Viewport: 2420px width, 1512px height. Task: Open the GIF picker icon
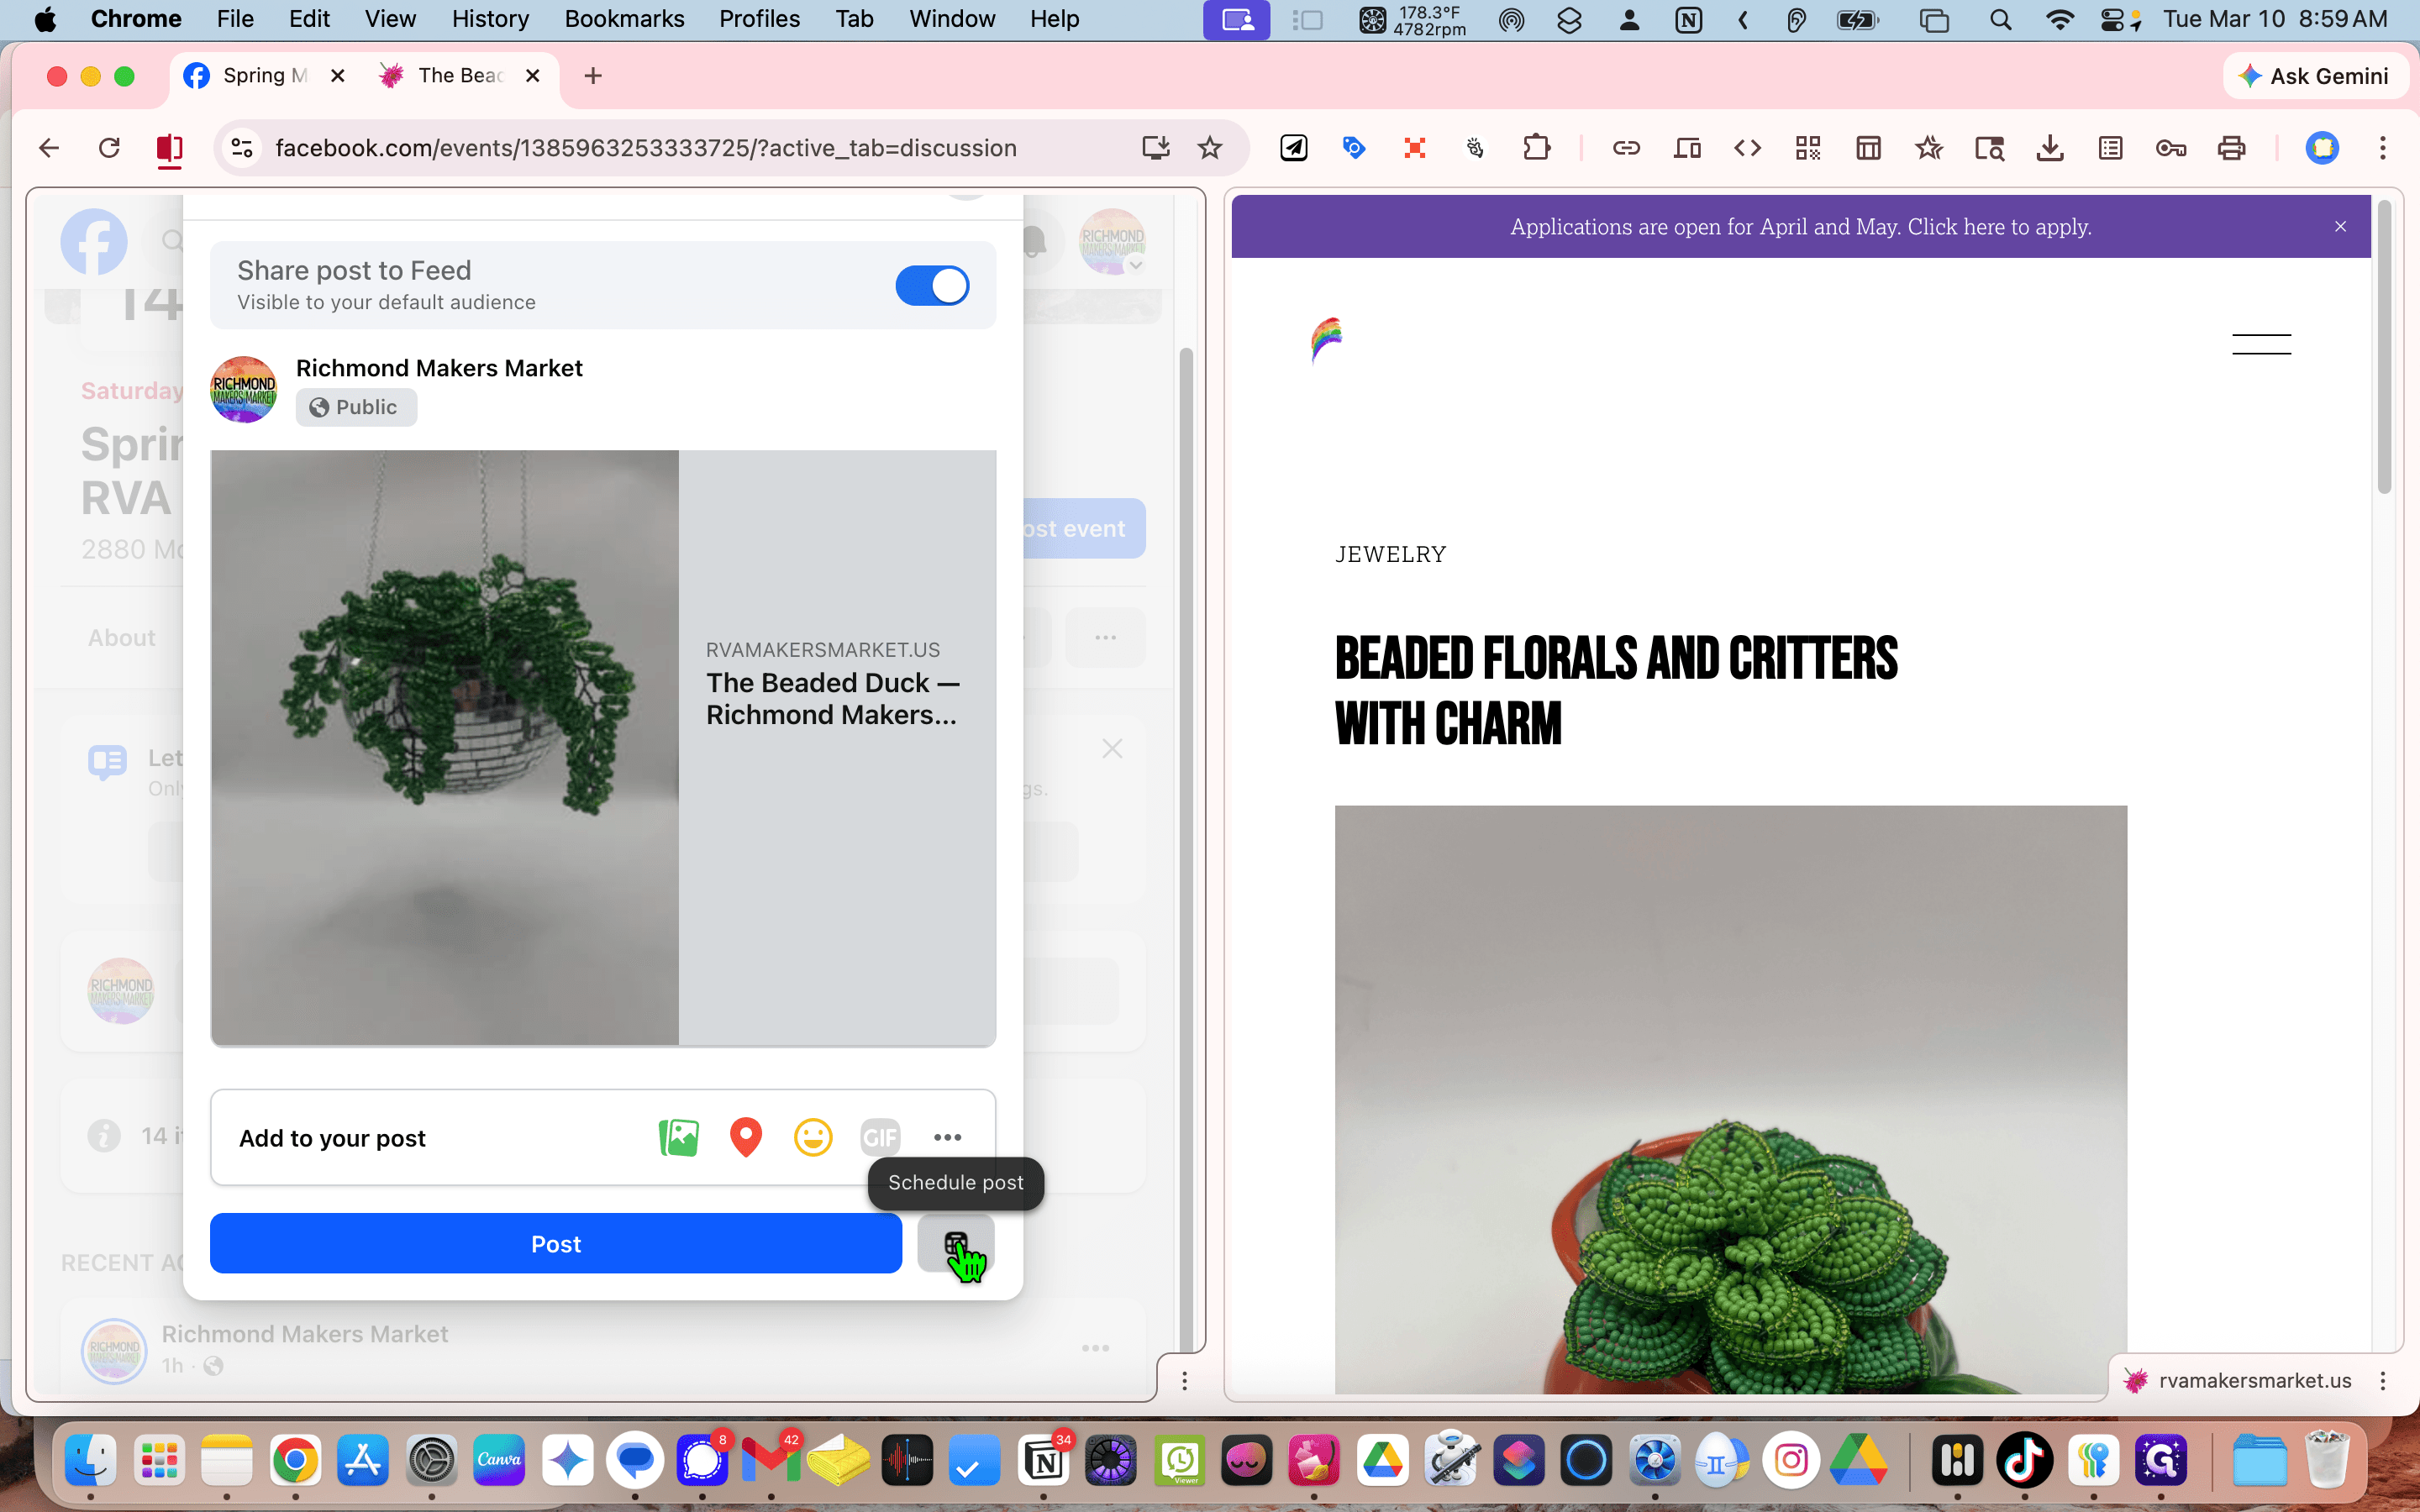point(880,1137)
